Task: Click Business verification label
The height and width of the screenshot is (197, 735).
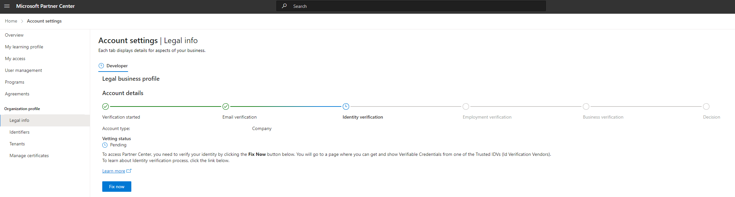Action: tap(603, 117)
